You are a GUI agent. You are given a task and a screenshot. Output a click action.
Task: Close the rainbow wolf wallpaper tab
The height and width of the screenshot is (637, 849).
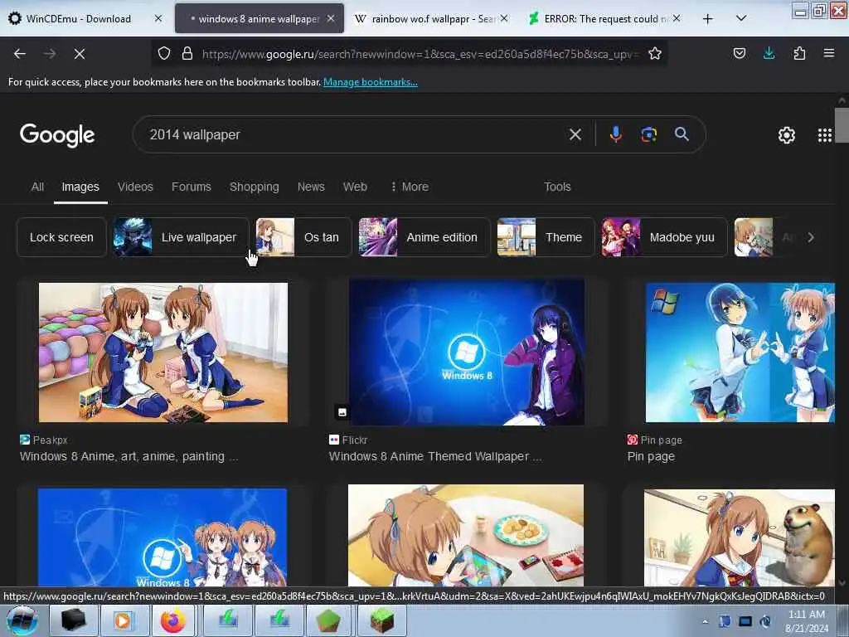504,18
